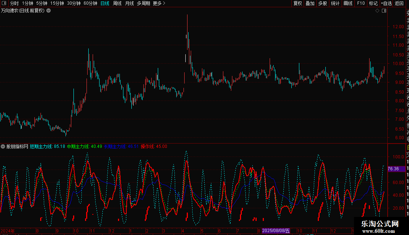Open dropdown next to 万向德农 title

coord(49,11)
